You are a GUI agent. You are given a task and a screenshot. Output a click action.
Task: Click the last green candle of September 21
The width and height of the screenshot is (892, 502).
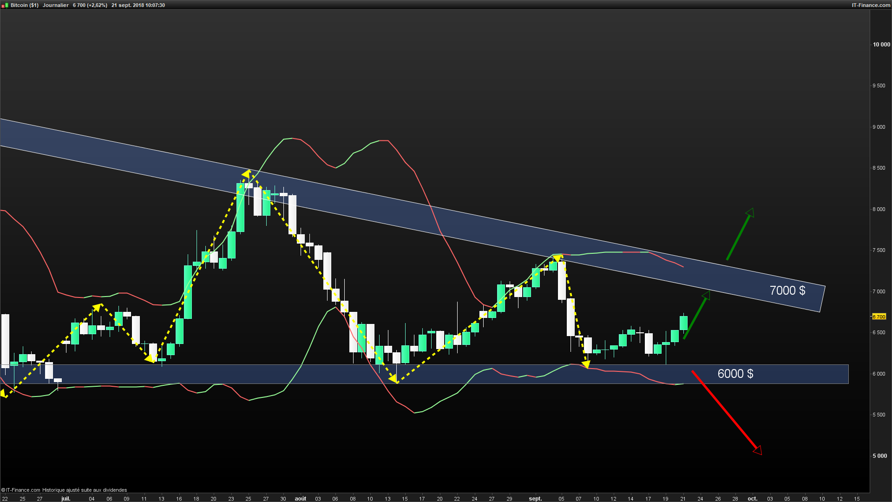[683, 323]
